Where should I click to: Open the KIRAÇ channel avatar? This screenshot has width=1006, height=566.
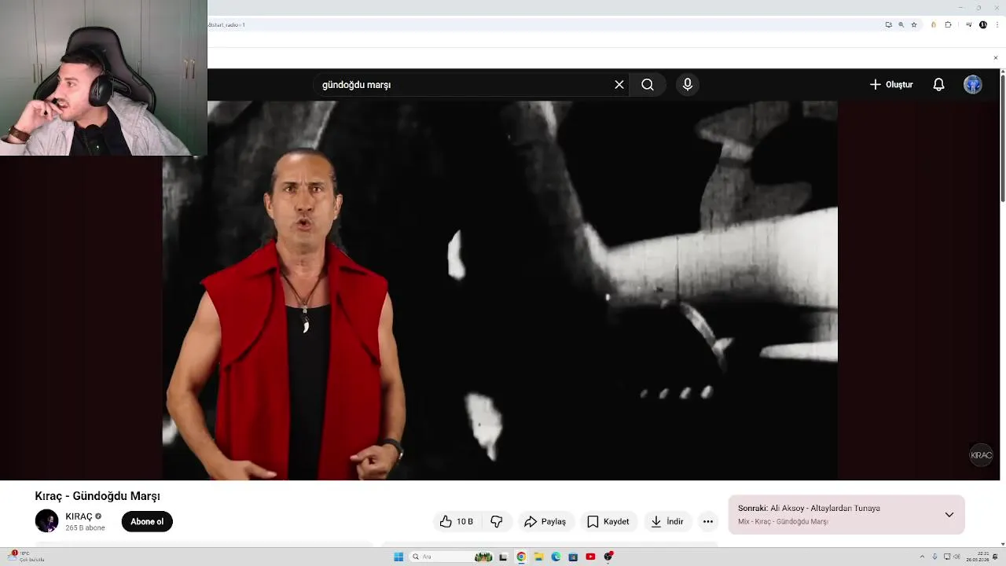click(x=47, y=521)
